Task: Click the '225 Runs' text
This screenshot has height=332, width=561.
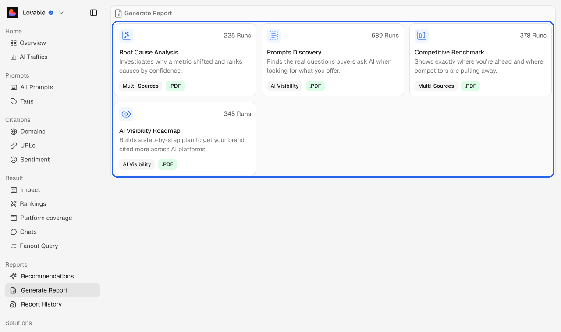Action: (237, 36)
